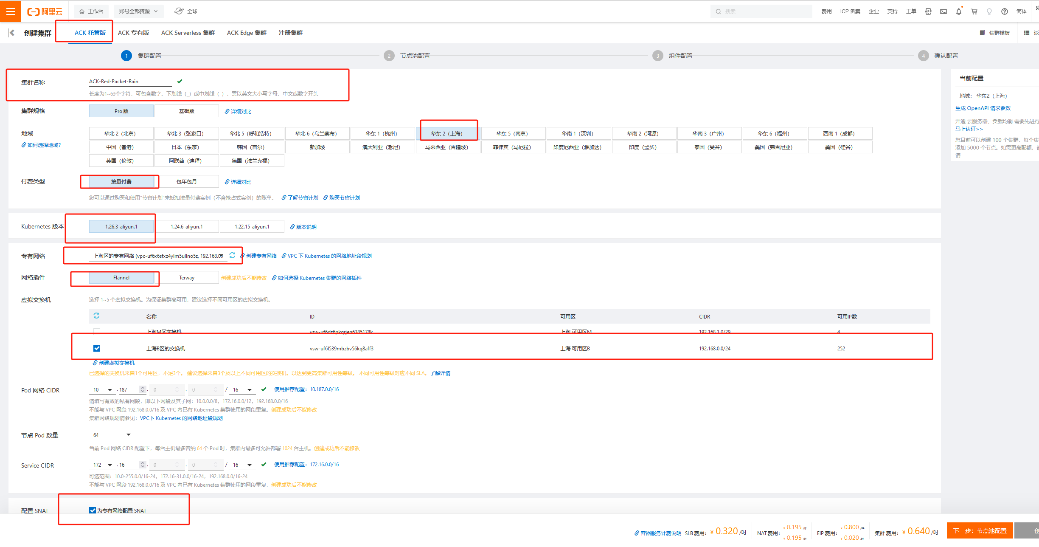Select Kubernetes version 1.22.15-aliyun.1
Viewport: 1039px width, 547px height.
(x=252, y=226)
